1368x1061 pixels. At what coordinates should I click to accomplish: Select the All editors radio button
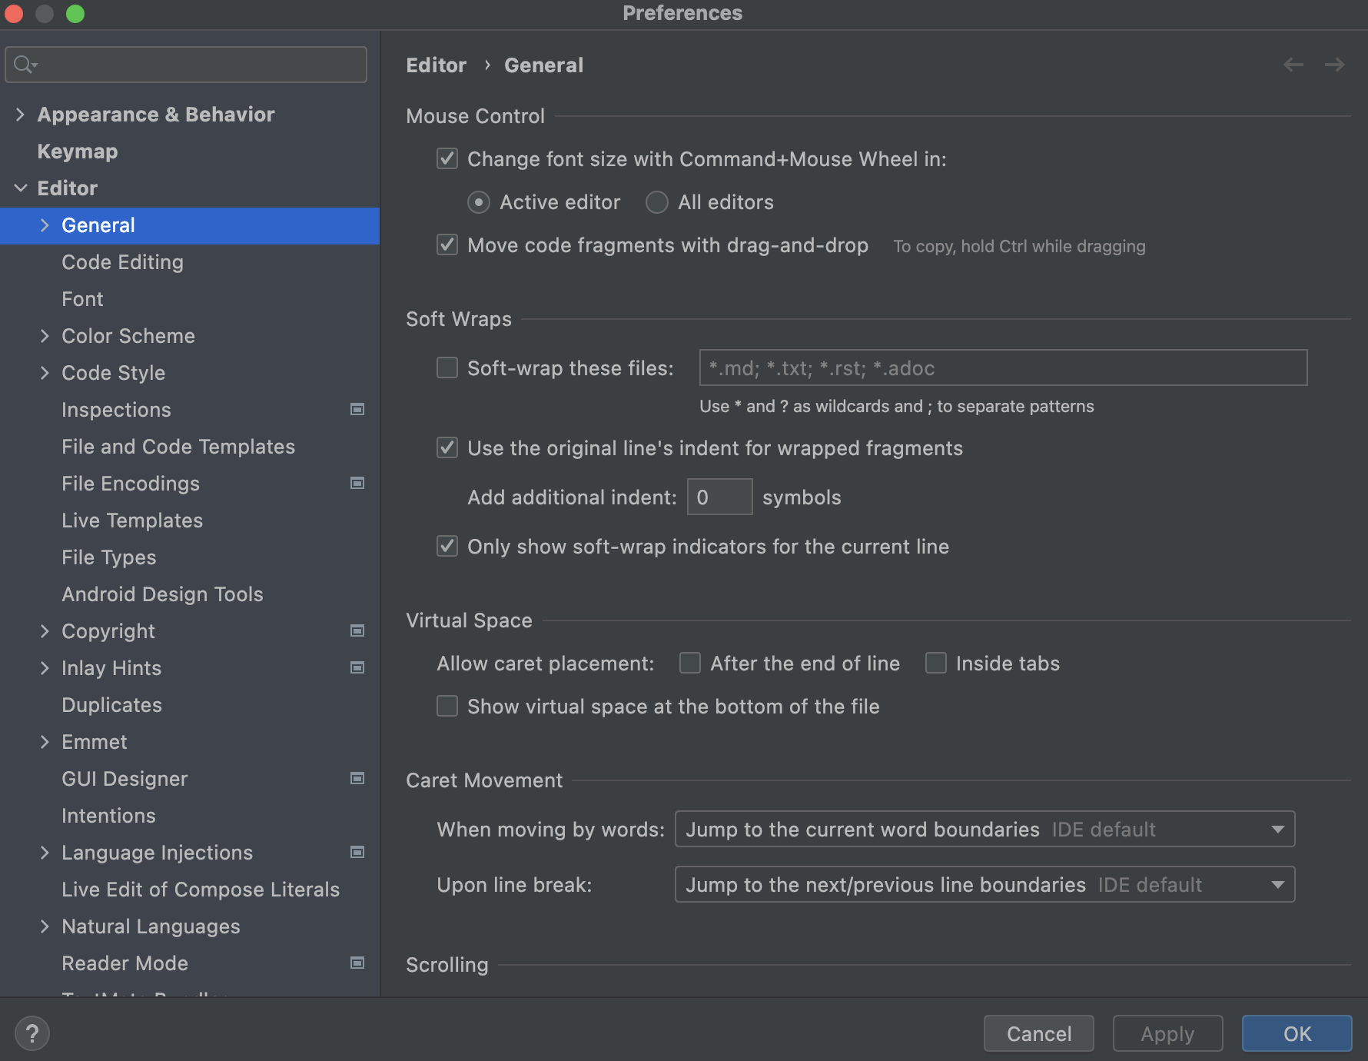tap(656, 202)
